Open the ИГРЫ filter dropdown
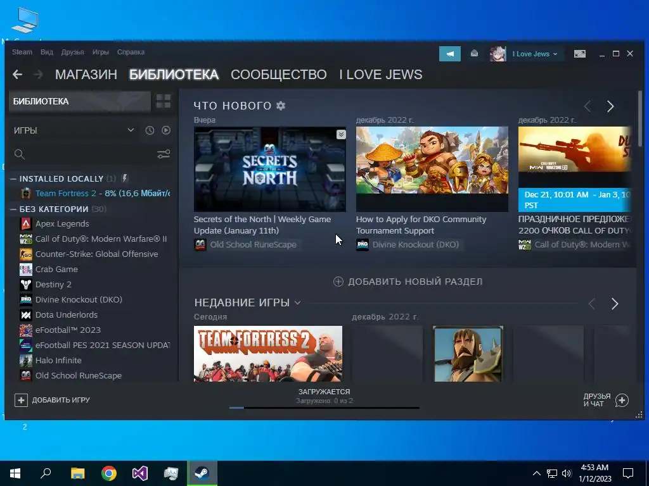649x486 pixels. pyautogui.click(x=131, y=130)
